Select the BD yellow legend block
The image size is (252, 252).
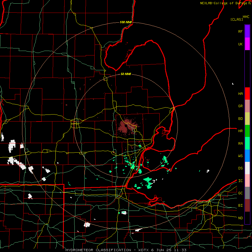pyautogui.click(x=247, y=118)
